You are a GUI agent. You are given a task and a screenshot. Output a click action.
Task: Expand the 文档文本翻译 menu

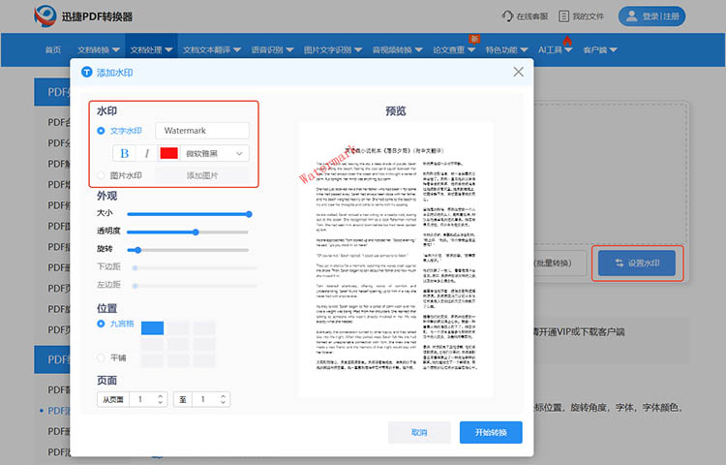[212, 49]
